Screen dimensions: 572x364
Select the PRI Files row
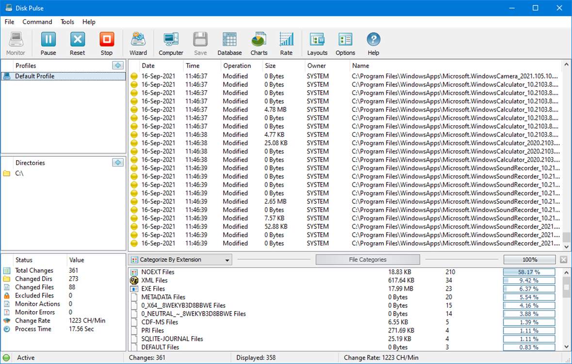point(345,331)
